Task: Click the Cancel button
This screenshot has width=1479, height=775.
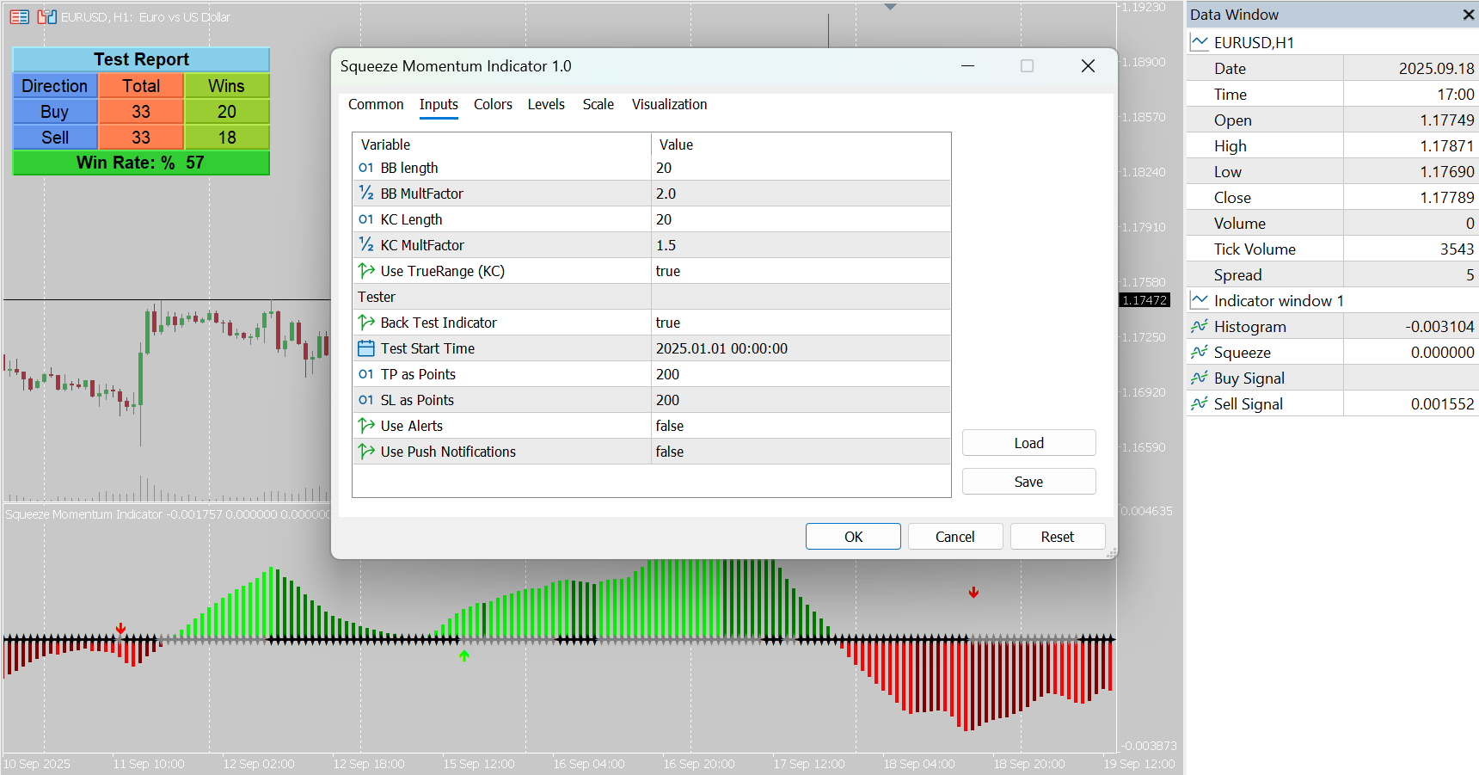Action: [x=955, y=537]
